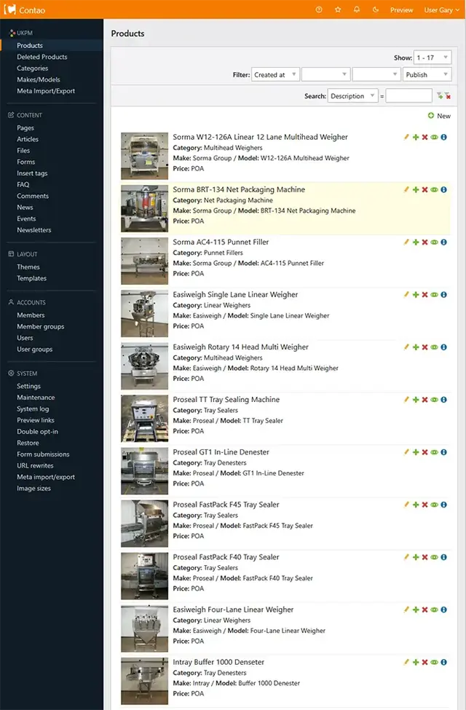Open the Created at filter dropdown
Screen dimensions: 466x710
(275, 75)
